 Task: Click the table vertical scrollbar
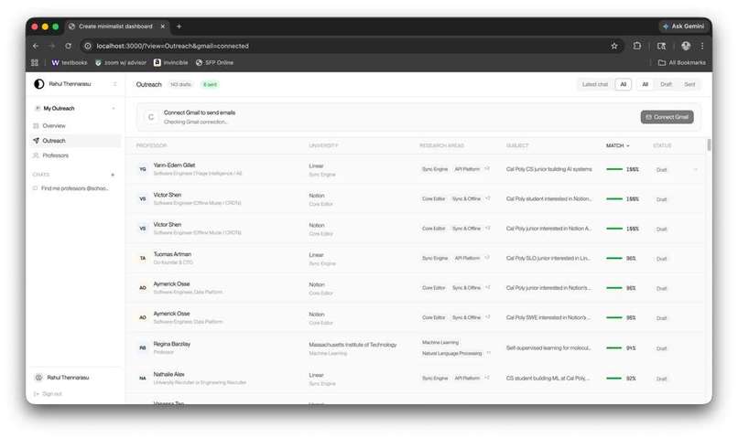pos(709,144)
